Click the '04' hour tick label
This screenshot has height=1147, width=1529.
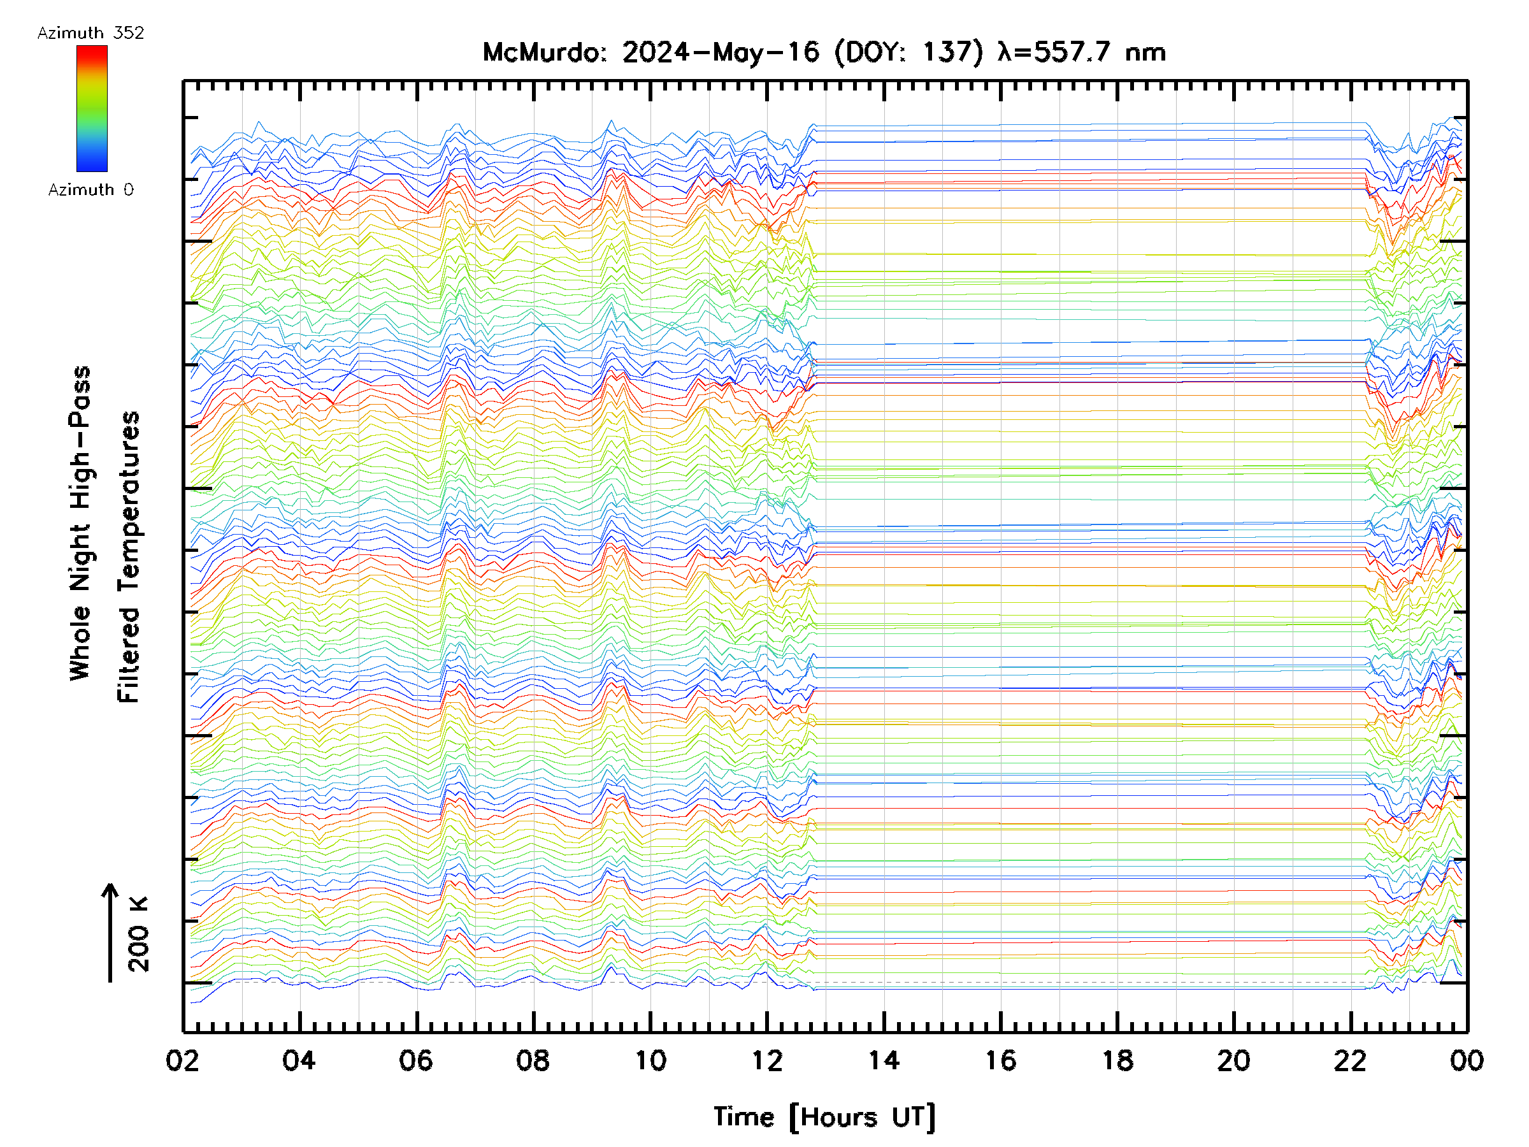[299, 1060]
